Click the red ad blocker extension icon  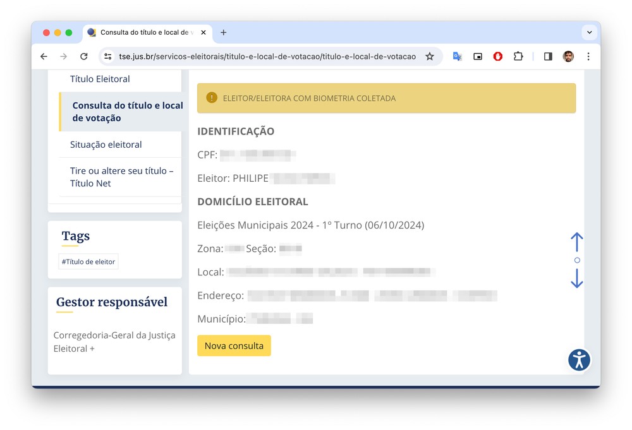pos(498,57)
